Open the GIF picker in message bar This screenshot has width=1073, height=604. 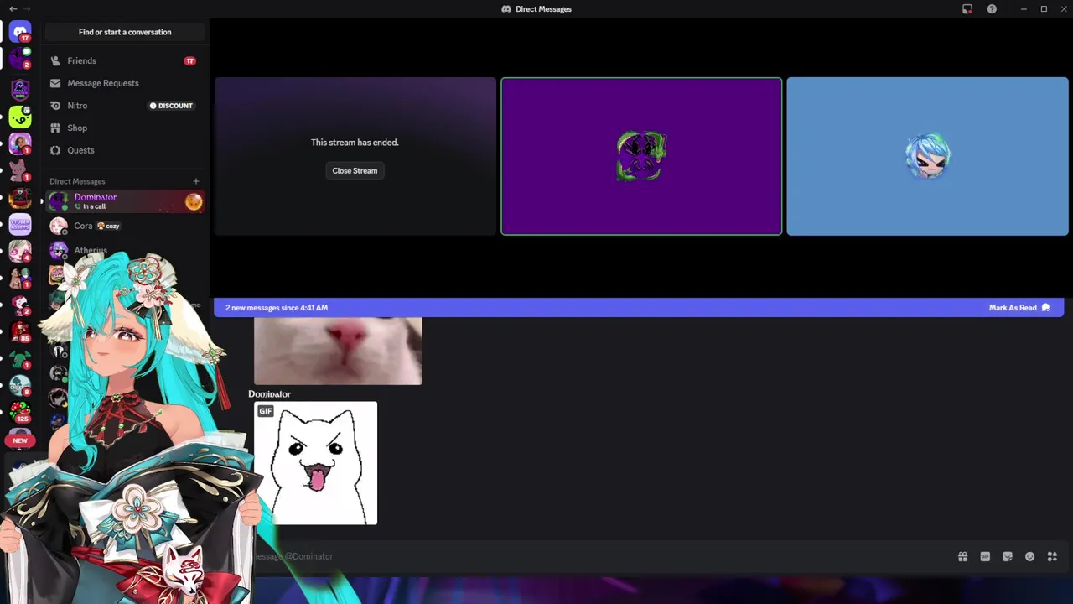point(985,556)
